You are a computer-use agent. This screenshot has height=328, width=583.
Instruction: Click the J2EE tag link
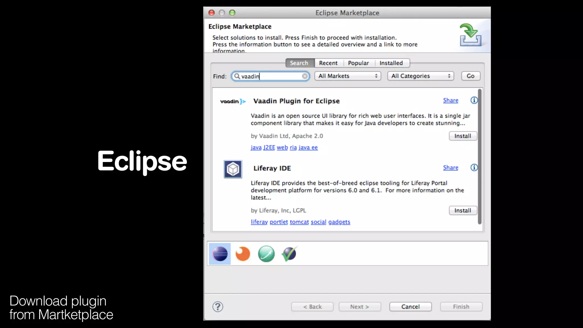[269, 147]
